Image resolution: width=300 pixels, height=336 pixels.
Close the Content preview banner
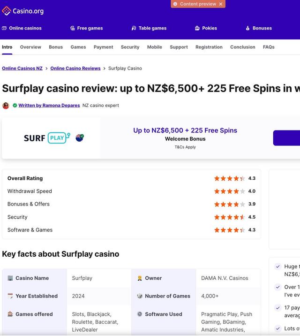pos(221,4)
